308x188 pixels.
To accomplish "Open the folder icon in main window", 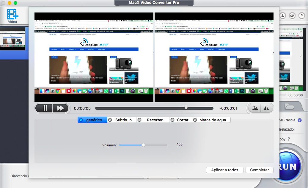I will click(x=289, y=107).
